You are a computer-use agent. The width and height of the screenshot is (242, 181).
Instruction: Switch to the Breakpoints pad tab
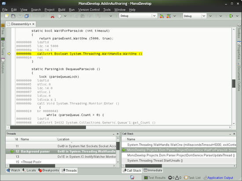point(48,170)
